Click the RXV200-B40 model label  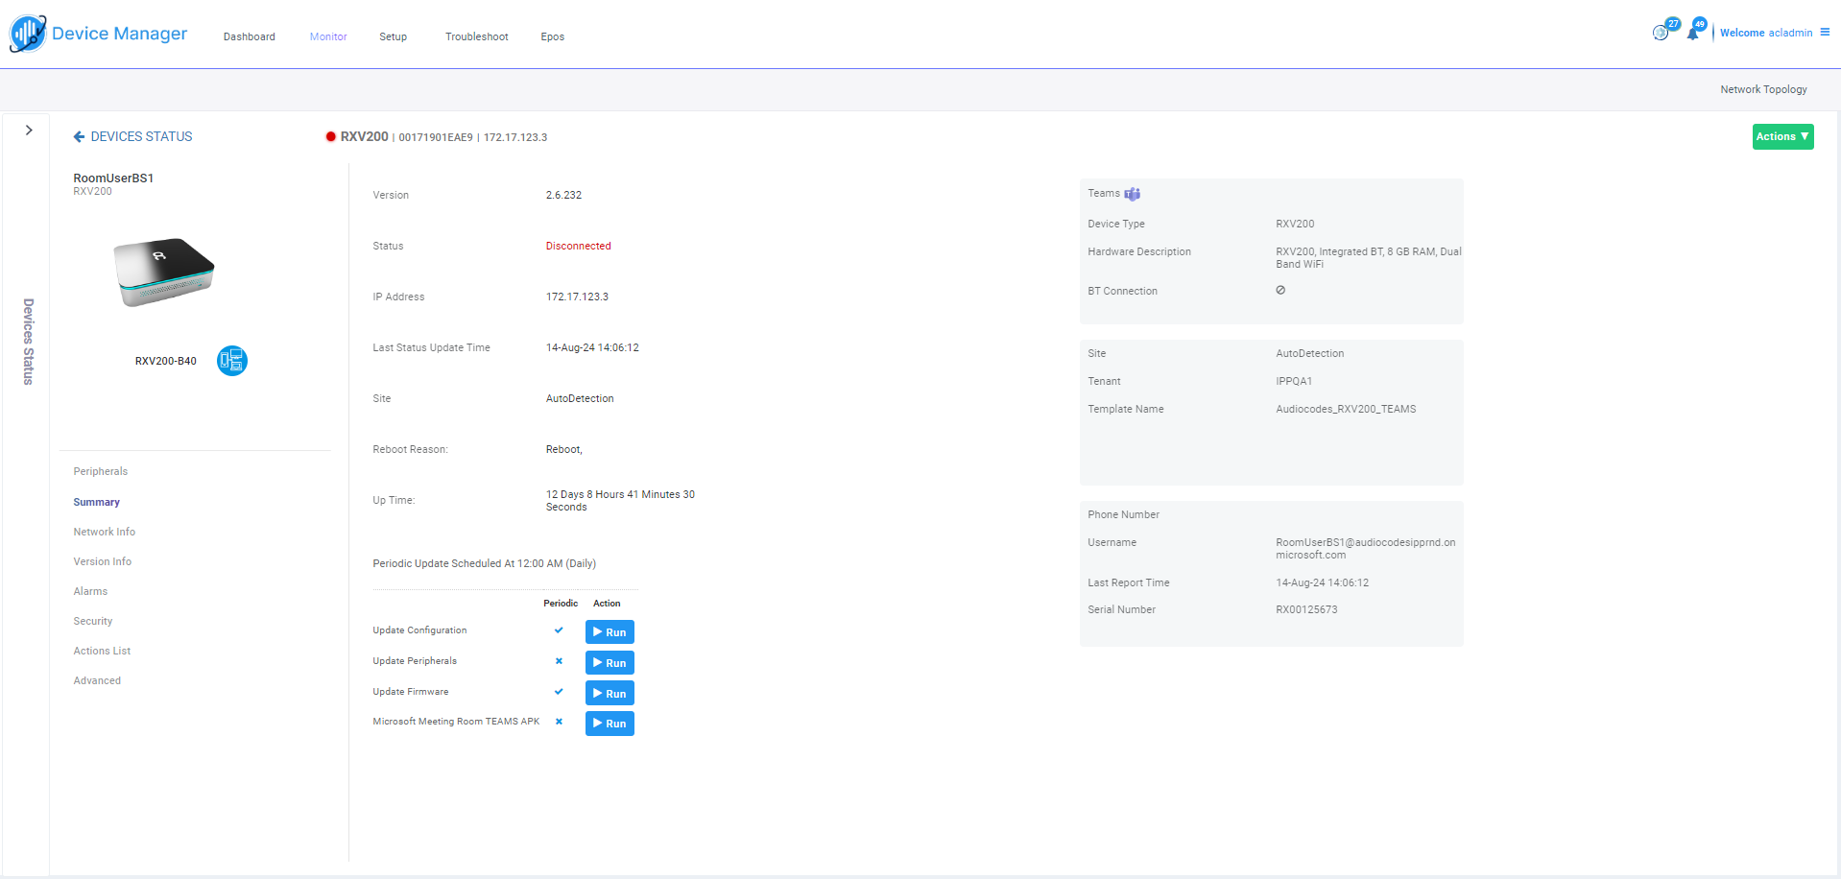click(x=165, y=361)
